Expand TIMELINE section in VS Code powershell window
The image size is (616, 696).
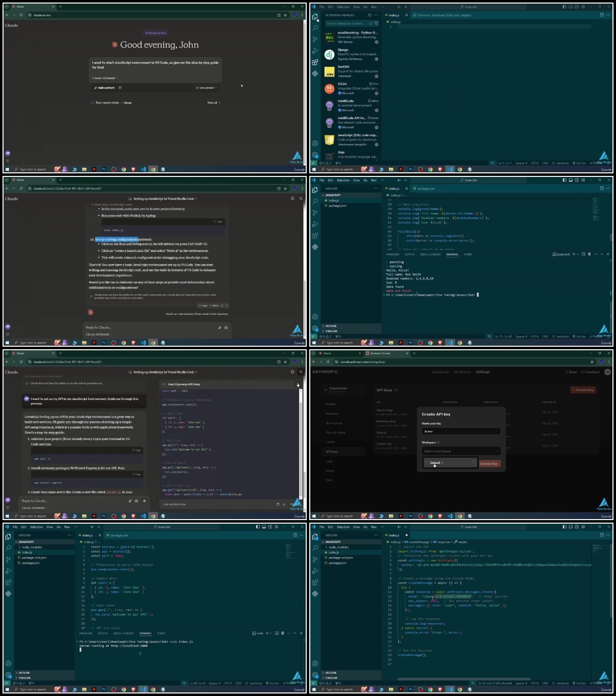click(x=351, y=331)
